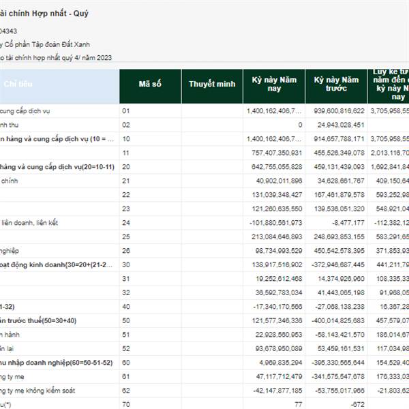Image resolution: width=409 pixels, height=409 pixels.
Task: Click value 455,526,349,078
Action: click(x=339, y=153)
